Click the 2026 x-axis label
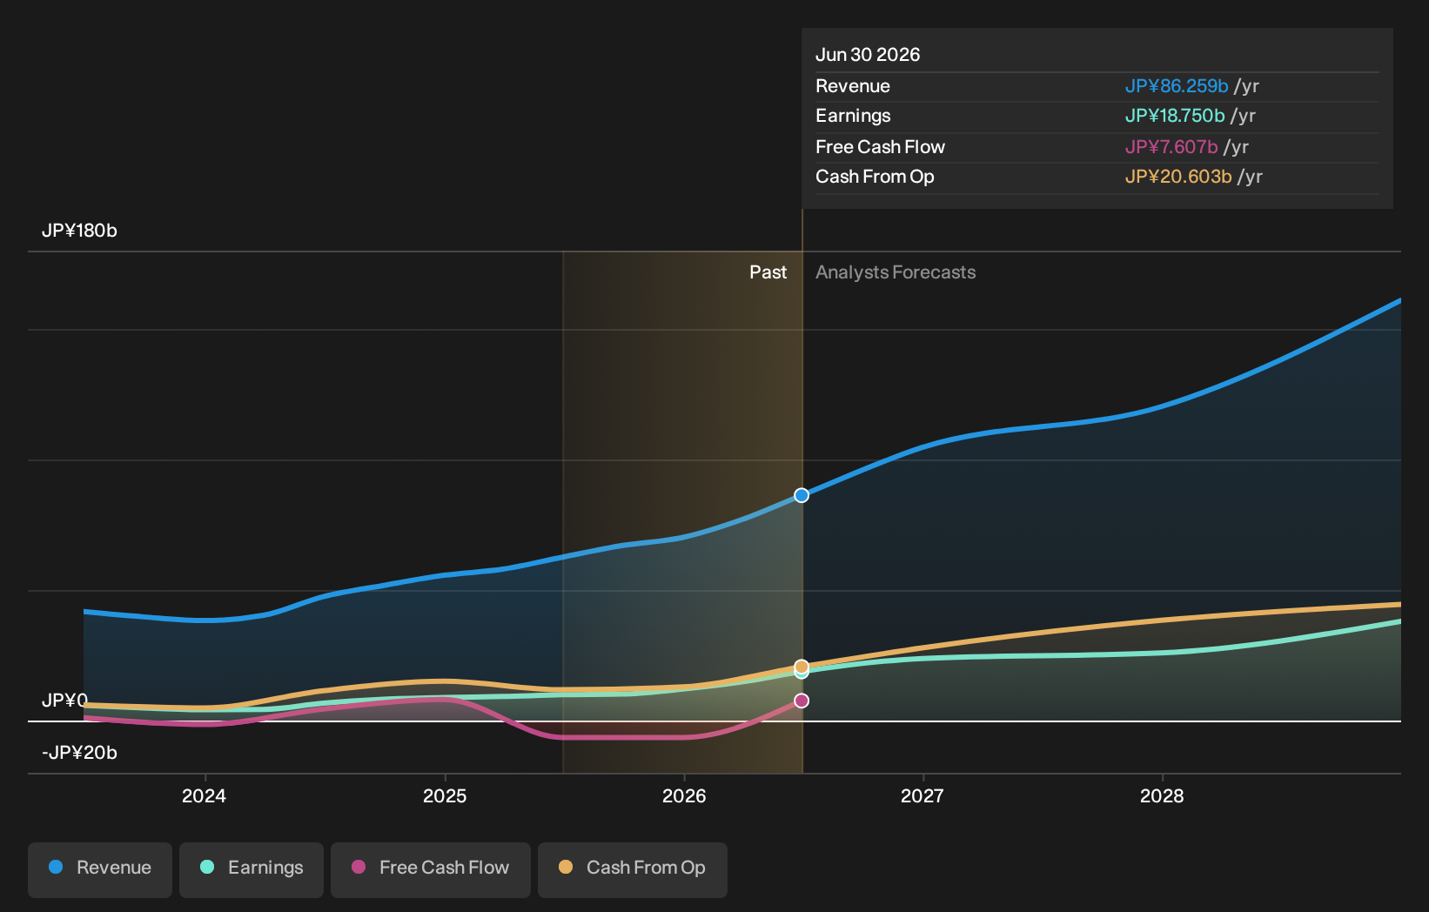The height and width of the screenshot is (912, 1429). click(684, 795)
